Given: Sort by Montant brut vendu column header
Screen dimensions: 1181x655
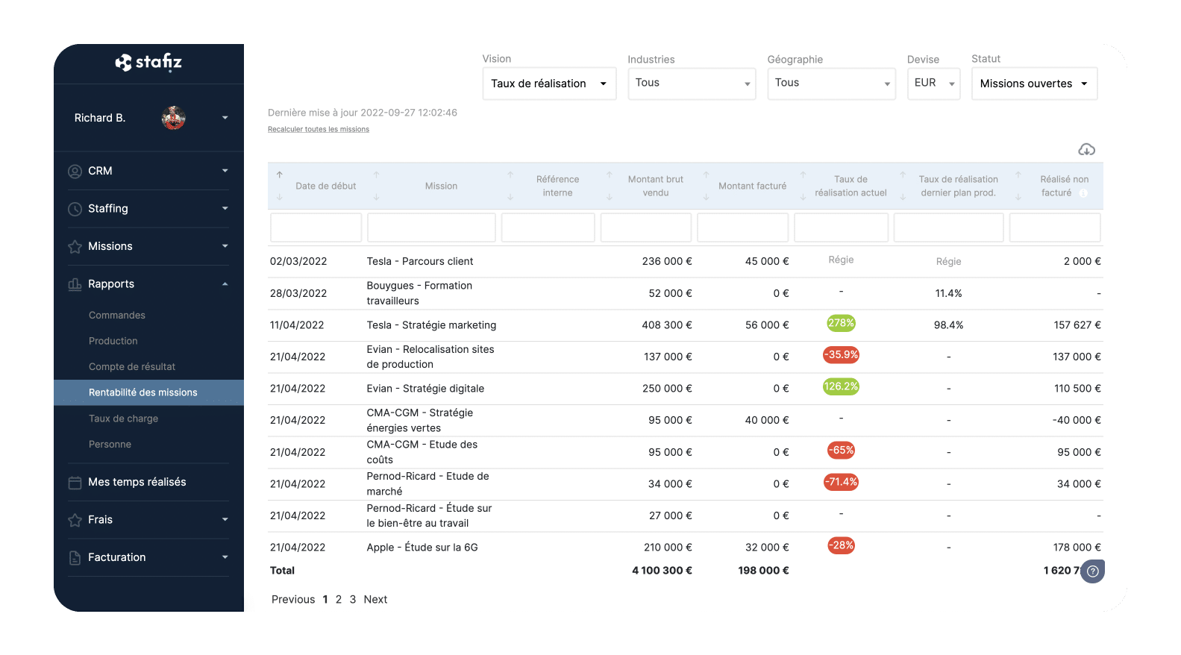Looking at the screenshot, I should click(x=656, y=187).
